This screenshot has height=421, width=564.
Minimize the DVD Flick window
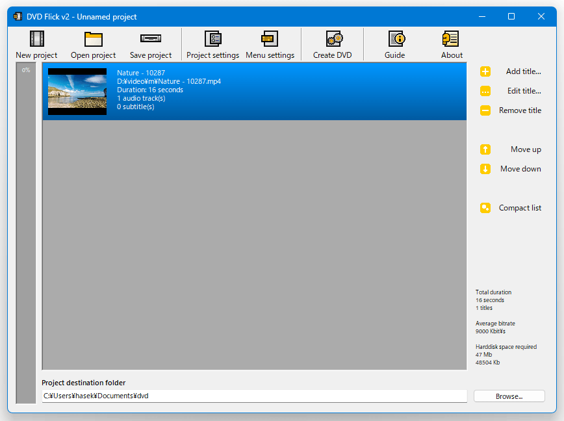click(482, 16)
